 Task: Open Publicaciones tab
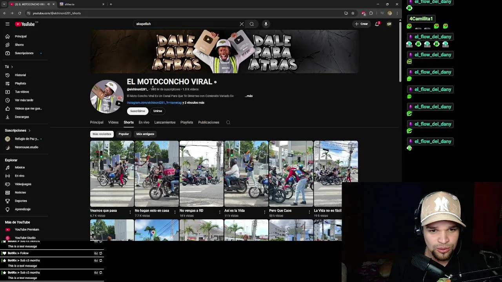(x=209, y=123)
